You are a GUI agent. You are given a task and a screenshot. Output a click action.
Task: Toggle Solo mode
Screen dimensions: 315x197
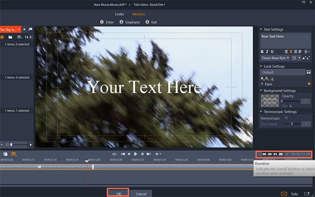294,193
